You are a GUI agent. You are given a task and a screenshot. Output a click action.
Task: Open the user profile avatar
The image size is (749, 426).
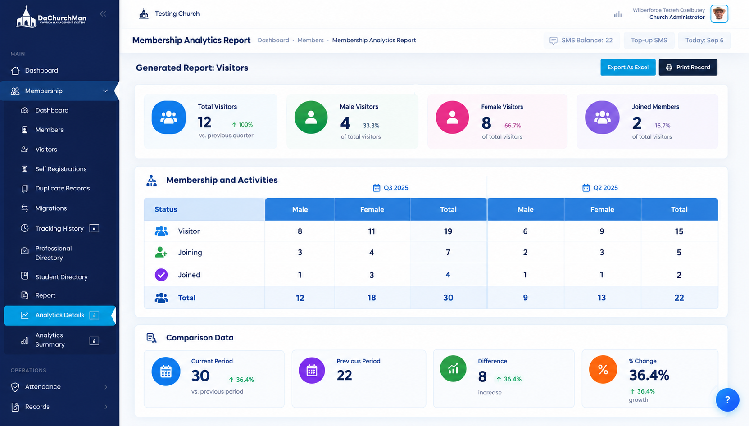click(719, 14)
